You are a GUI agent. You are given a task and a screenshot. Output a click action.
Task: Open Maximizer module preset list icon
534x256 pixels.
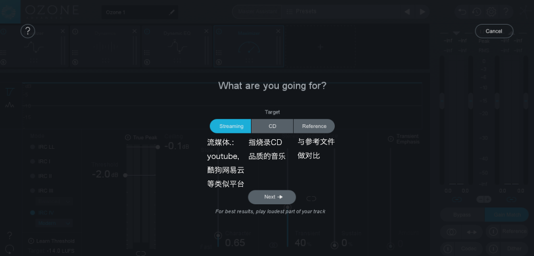219,53
